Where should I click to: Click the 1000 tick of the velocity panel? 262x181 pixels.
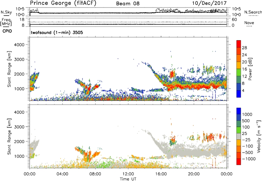pyautogui.click(x=19, y=156)
